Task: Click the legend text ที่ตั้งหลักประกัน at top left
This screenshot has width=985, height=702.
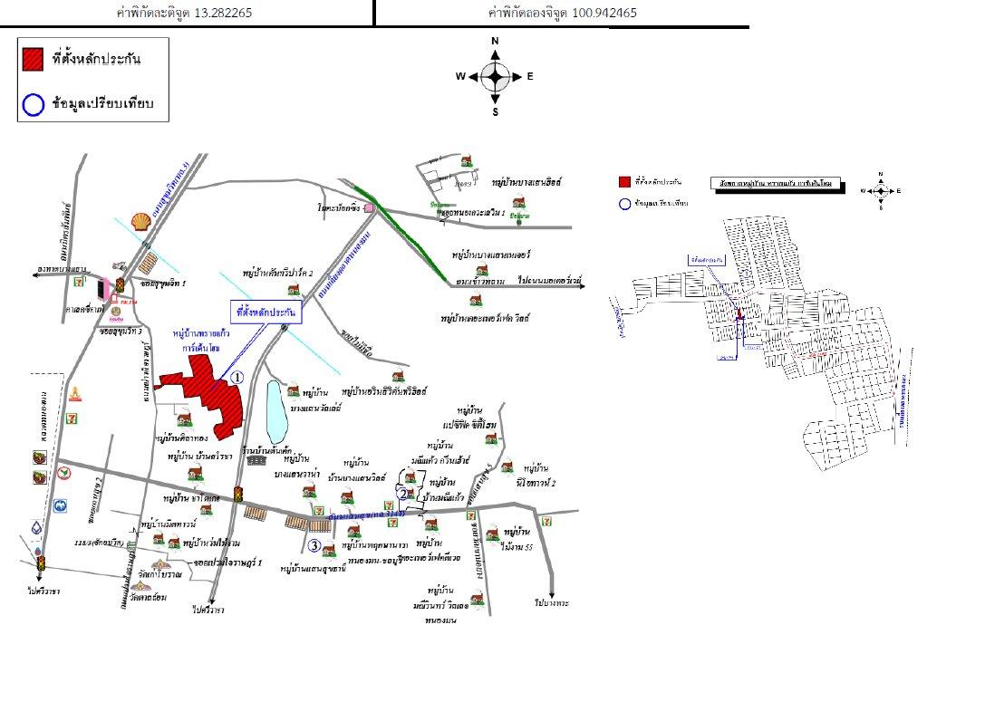Action: pyautogui.click(x=97, y=59)
